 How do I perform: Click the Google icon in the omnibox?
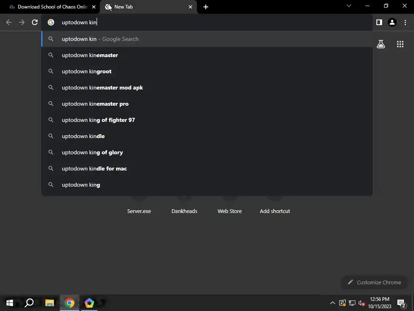(x=51, y=22)
